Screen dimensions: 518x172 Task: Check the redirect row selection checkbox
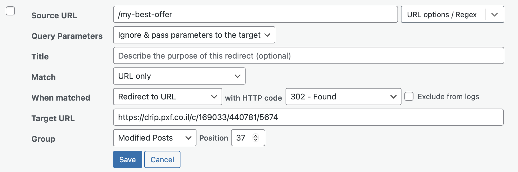point(10,11)
